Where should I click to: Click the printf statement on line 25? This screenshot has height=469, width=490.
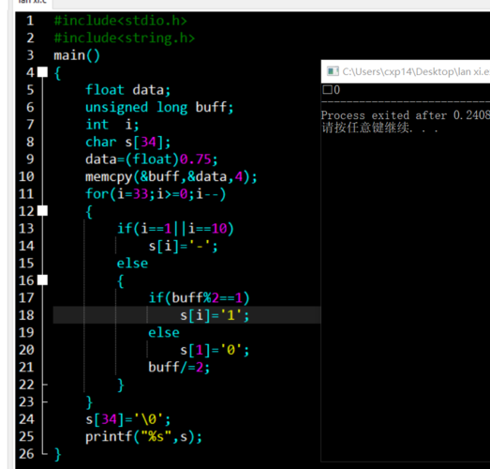[x=143, y=437]
